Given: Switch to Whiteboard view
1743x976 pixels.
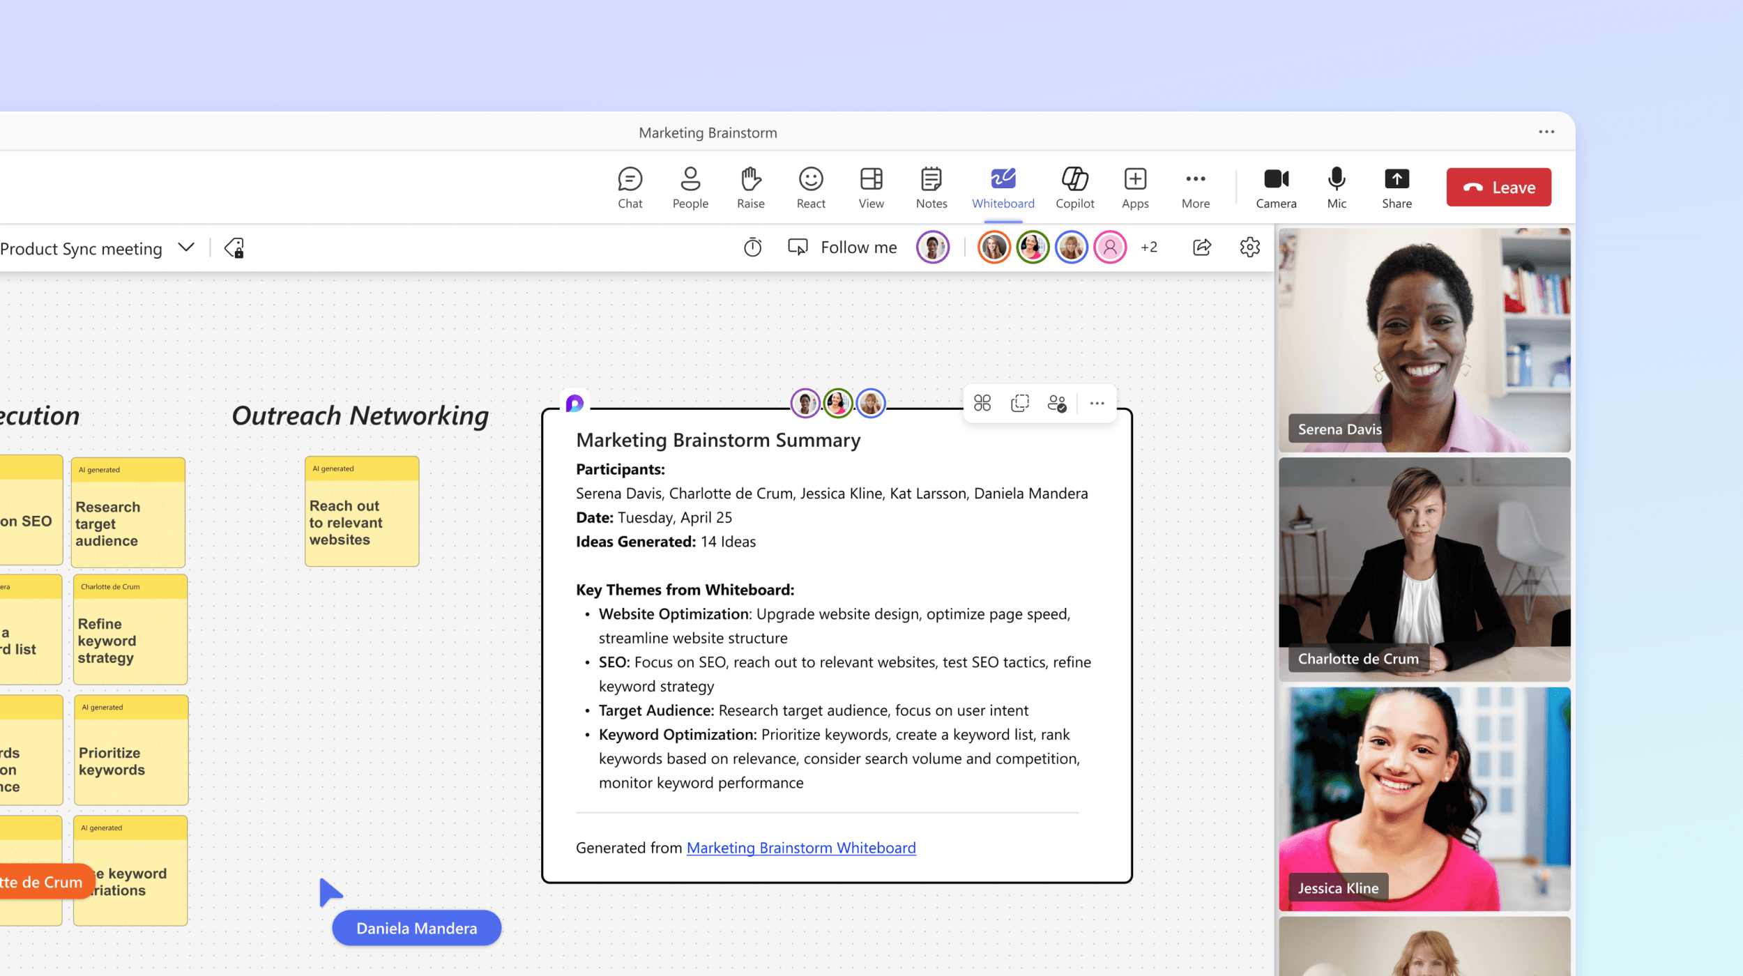Looking at the screenshot, I should (1003, 185).
